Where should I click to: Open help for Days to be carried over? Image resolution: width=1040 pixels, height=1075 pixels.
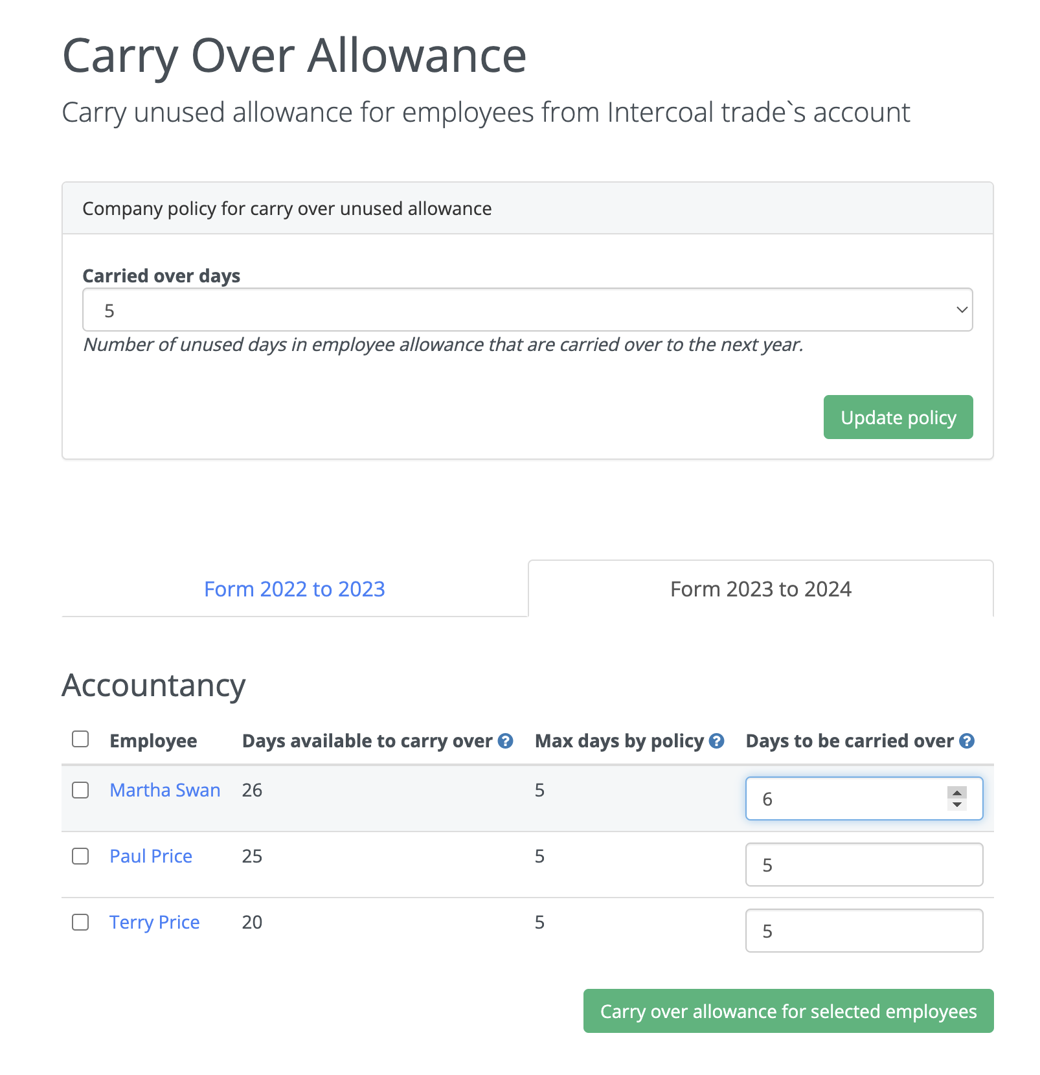[x=966, y=740]
